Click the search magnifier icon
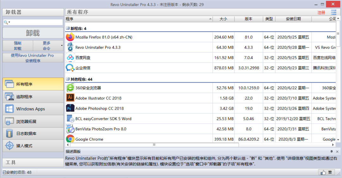Screen dimensions: 342x178 (x=6, y=22)
